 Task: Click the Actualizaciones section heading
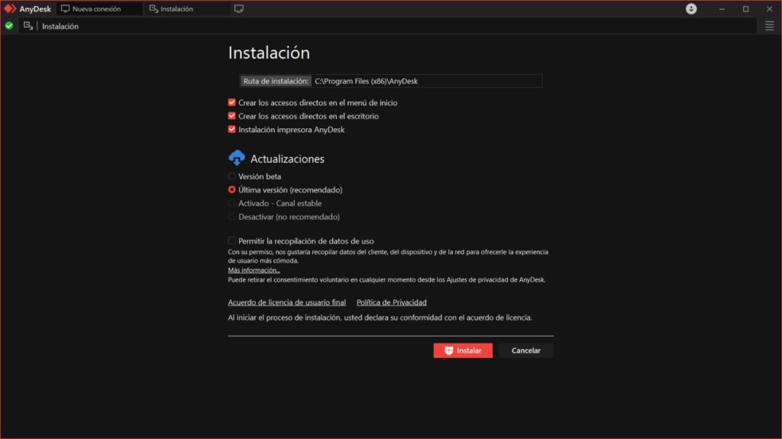(287, 159)
